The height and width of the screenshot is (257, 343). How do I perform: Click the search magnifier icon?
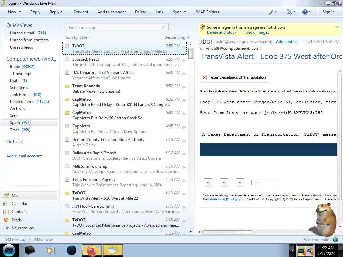coord(163,27)
